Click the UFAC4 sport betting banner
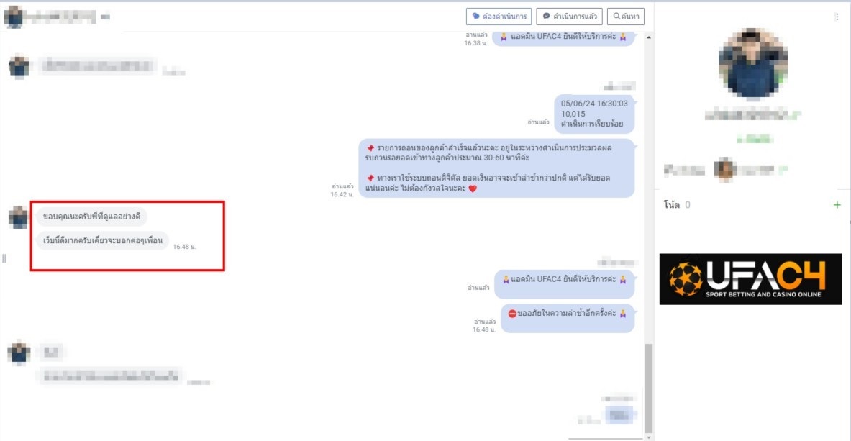This screenshot has width=851, height=441. (750, 278)
